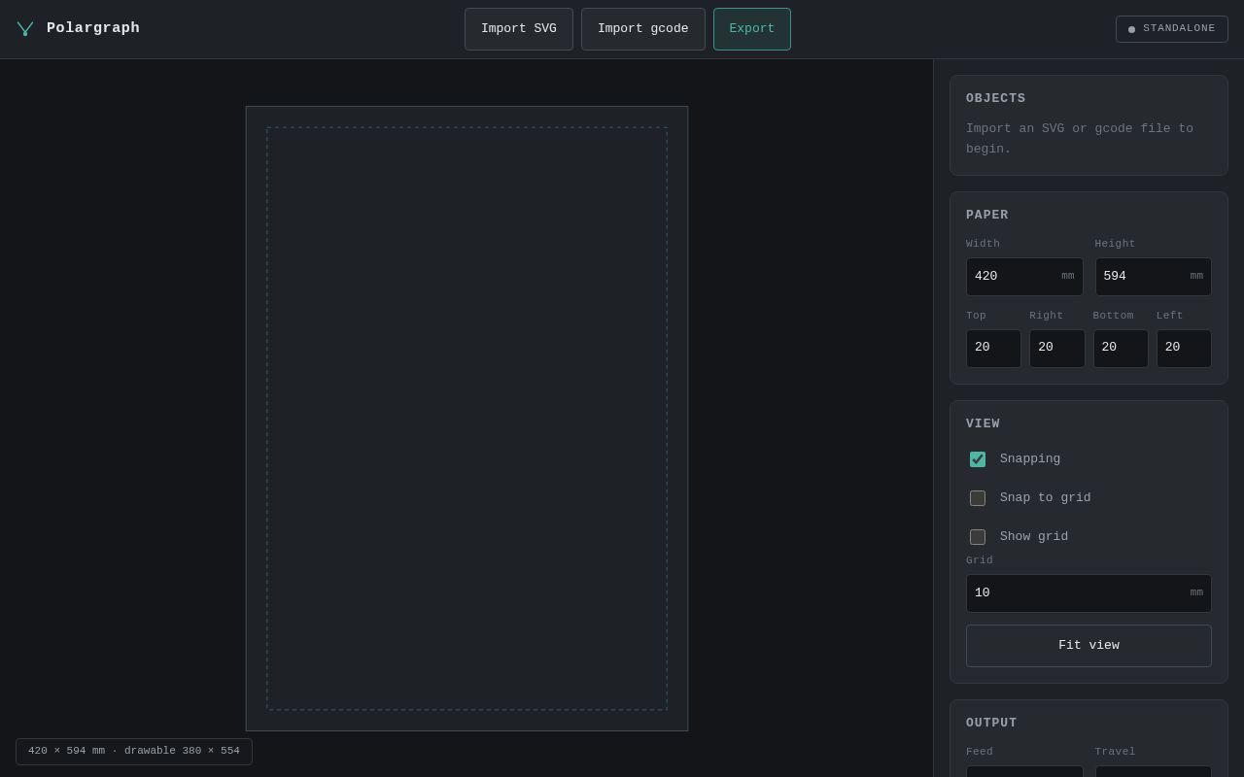Disable the Snapping checkbox
The image size is (1244, 777).
tap(978, 459)
